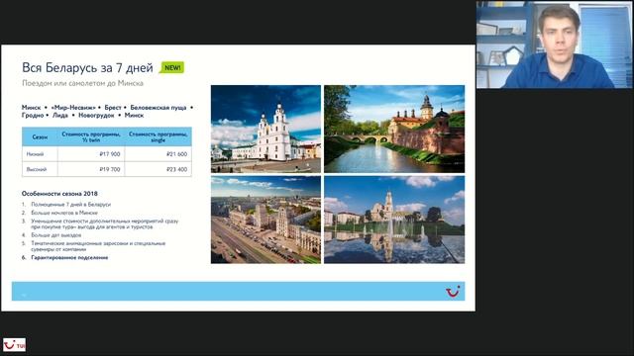Click list item 'Больше дат выездов'
The width and height of the screenshot is (634, 356).
[56, 235]
